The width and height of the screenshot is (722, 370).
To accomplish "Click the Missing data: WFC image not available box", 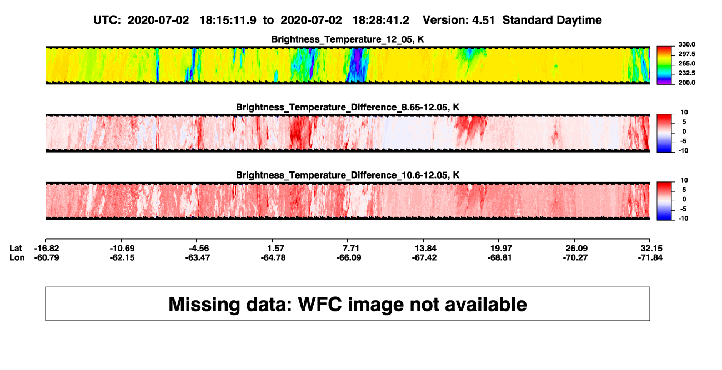I will pyautogui.click(x=348, y=303).
